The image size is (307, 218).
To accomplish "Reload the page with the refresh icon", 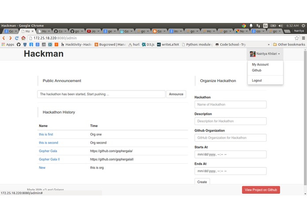I will pos(17,38).
